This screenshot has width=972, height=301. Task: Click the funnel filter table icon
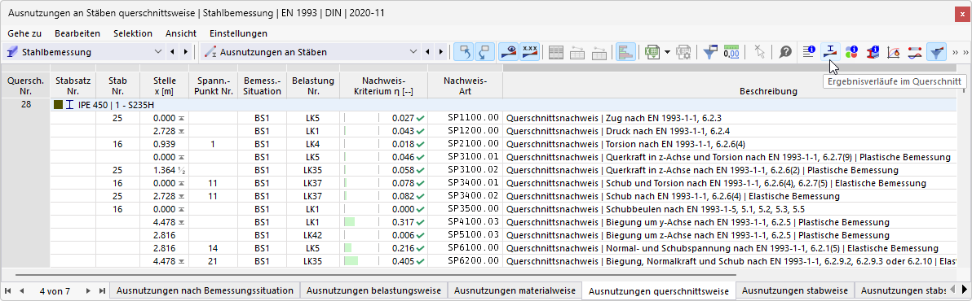[x=710, y=52]
